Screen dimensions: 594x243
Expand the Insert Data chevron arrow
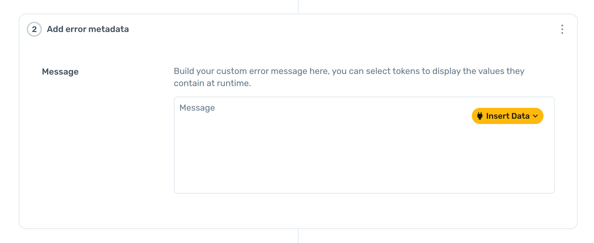pyautogui.click(x=535, y=116)
